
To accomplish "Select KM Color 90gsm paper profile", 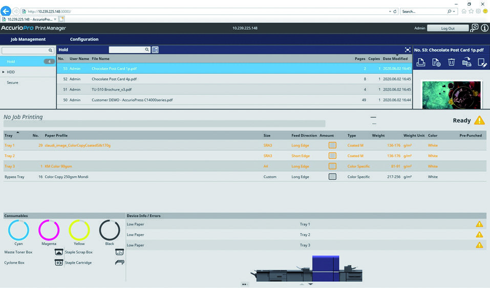I will click(x=58, y=166).
